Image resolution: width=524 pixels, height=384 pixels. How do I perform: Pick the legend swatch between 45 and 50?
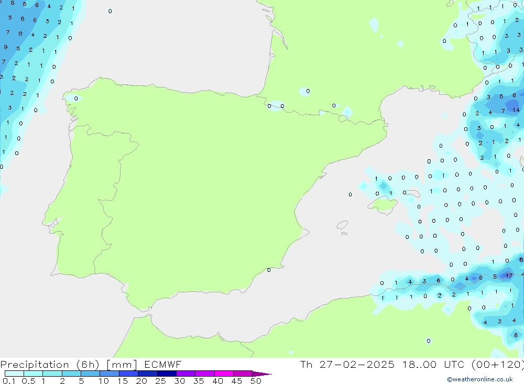[x=243, y=374]
